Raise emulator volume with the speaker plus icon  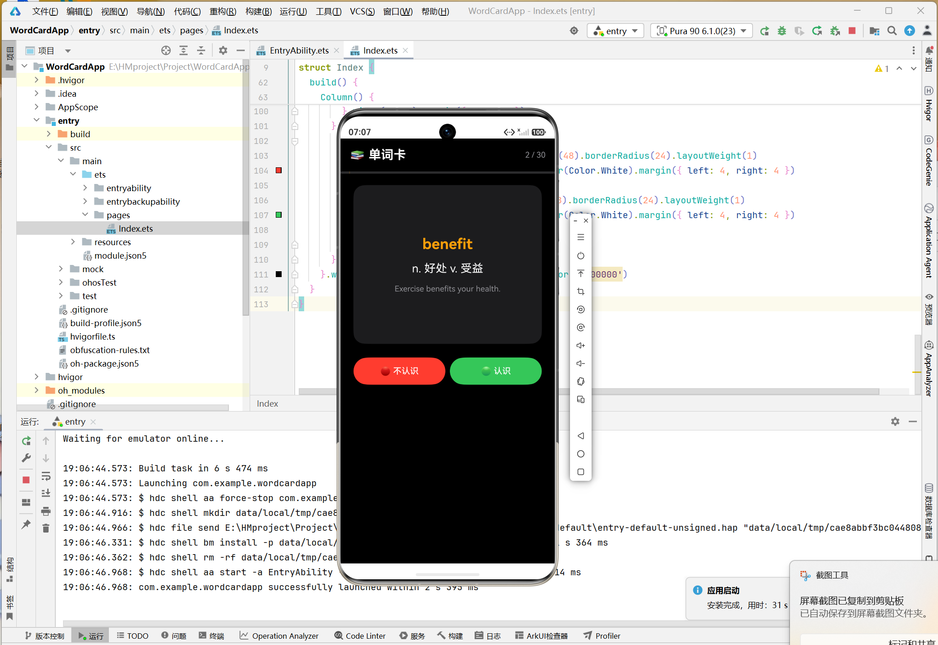(581, 345)
